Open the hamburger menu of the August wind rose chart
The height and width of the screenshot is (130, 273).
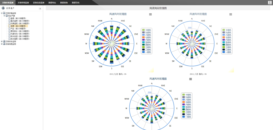(x=231, y=14)
